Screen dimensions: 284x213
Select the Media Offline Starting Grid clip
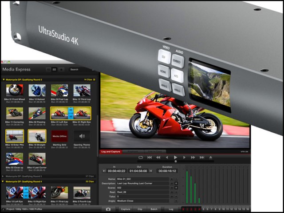coord(59,136)
